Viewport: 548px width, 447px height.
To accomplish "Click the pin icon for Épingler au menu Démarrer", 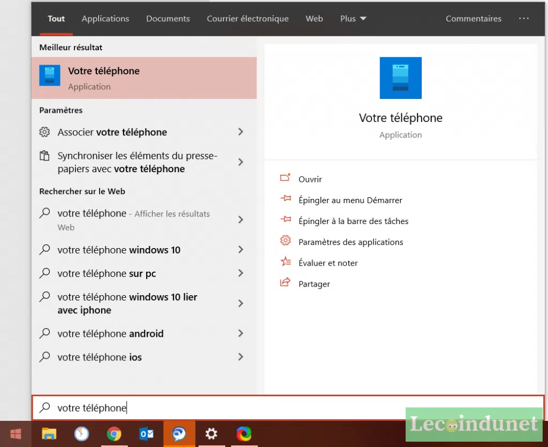I will (286, 198).
